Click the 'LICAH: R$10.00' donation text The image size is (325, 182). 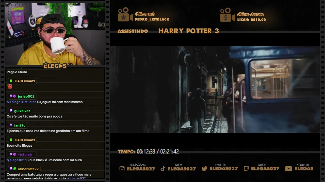tap(251, 20)
